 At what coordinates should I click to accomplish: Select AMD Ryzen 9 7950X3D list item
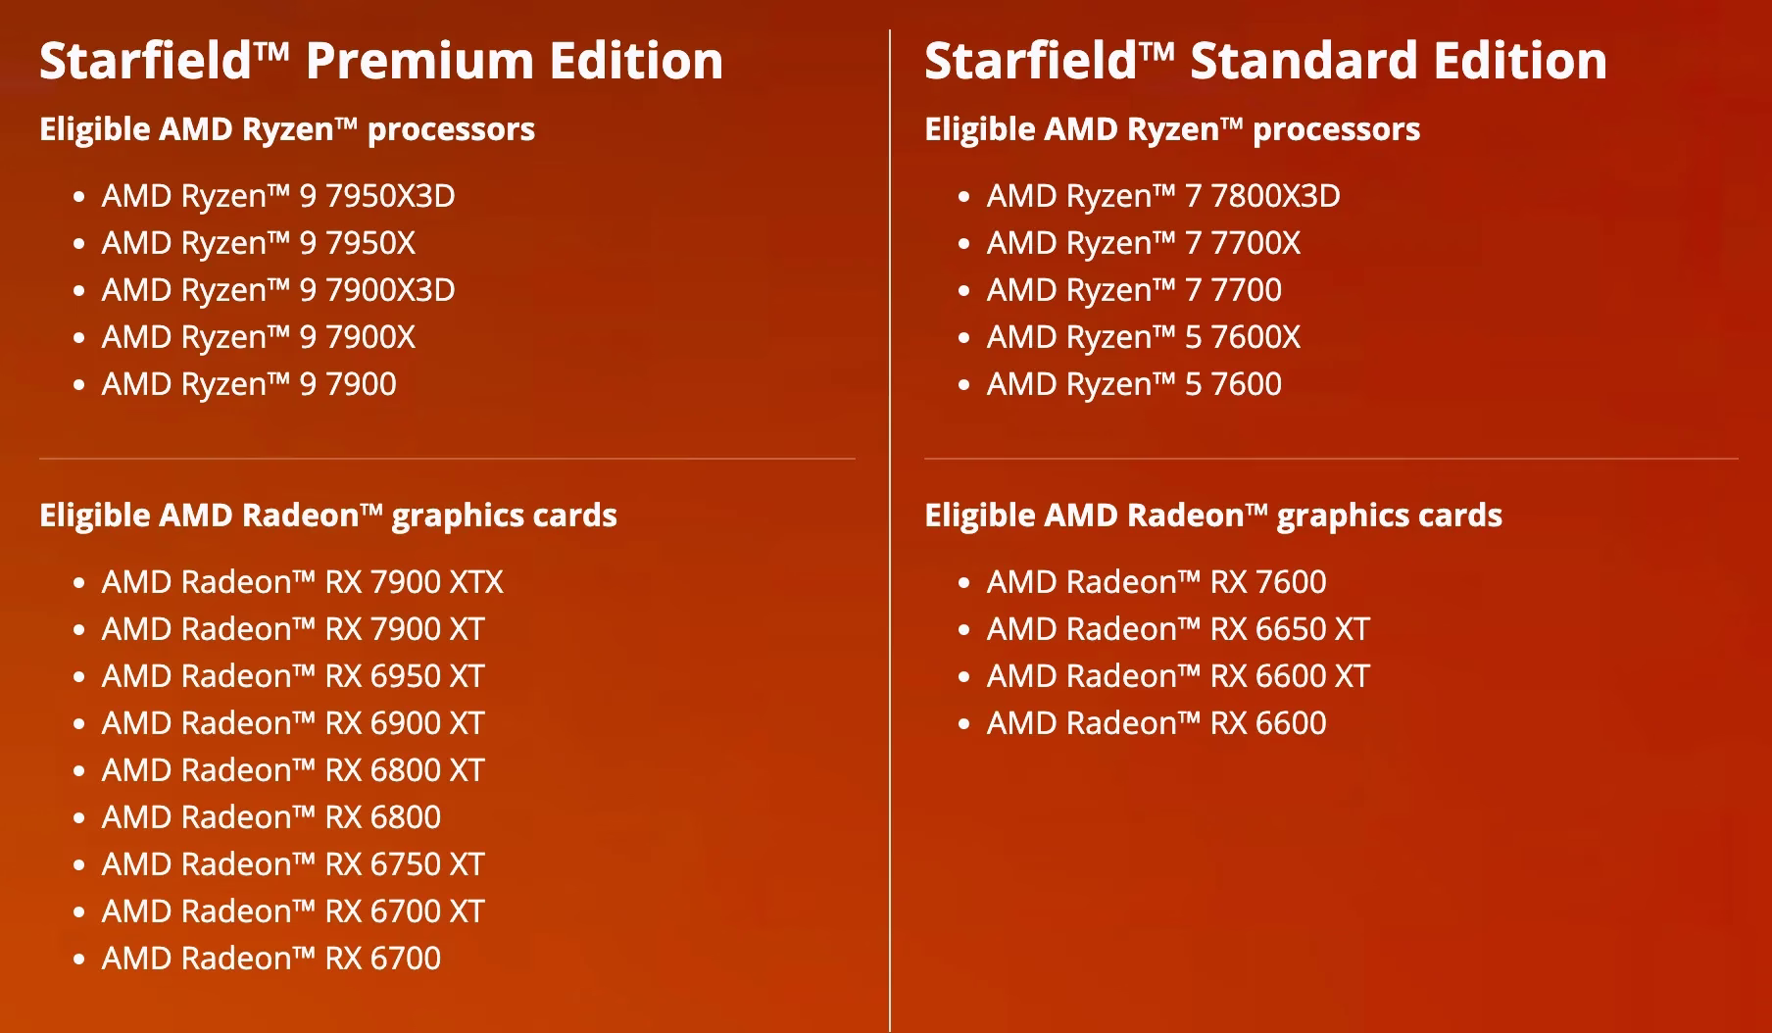tap(278, 196)
